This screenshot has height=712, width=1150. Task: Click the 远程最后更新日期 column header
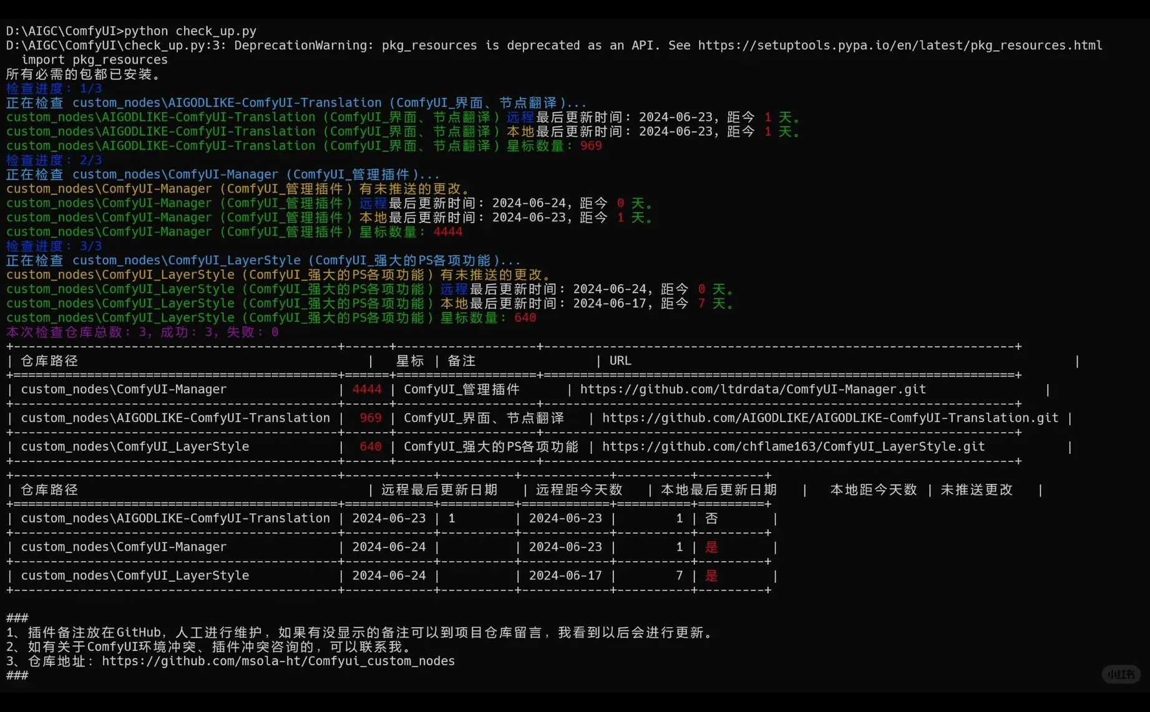tap(437, 489)
